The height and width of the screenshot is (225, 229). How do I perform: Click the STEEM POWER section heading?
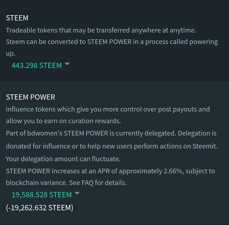point(30,97)
